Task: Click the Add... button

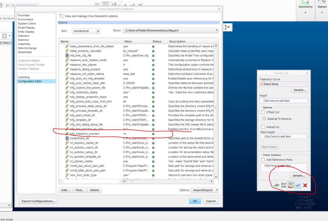Action: point(66,190)
